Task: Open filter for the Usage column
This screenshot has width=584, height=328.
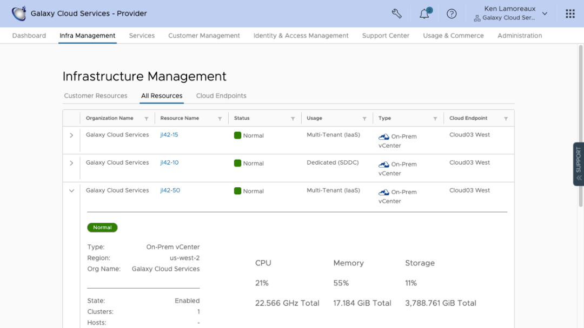Action: coord(364,119)
